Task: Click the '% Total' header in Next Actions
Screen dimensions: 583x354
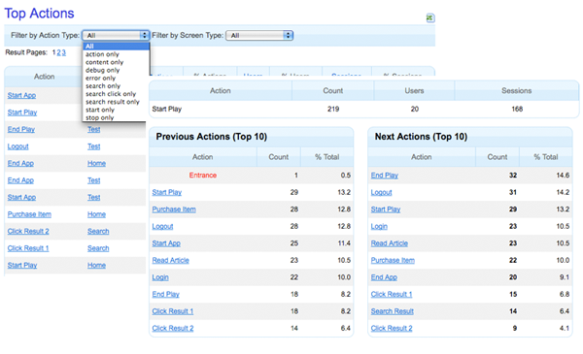Action: click(546, 157)
